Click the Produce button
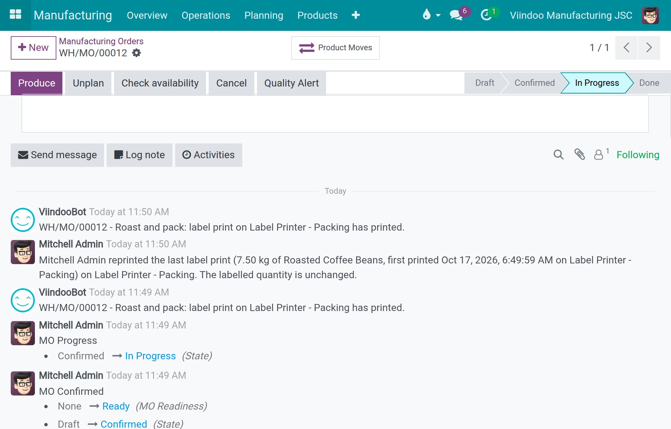Image resolution: width=671 pixels, height=429 pixels. tap(37, 83)
